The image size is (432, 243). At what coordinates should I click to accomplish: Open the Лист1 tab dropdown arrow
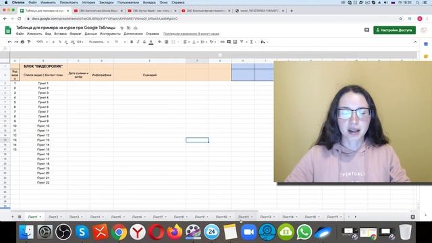(40, 217)
